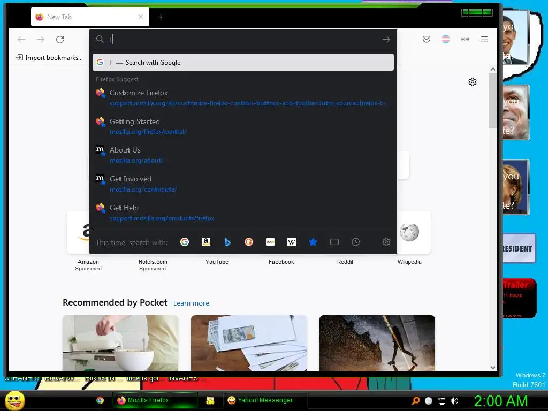Search bookmarks using star icon
The height and width of the screenshot is (411, 548).
[x=313, y=242]
